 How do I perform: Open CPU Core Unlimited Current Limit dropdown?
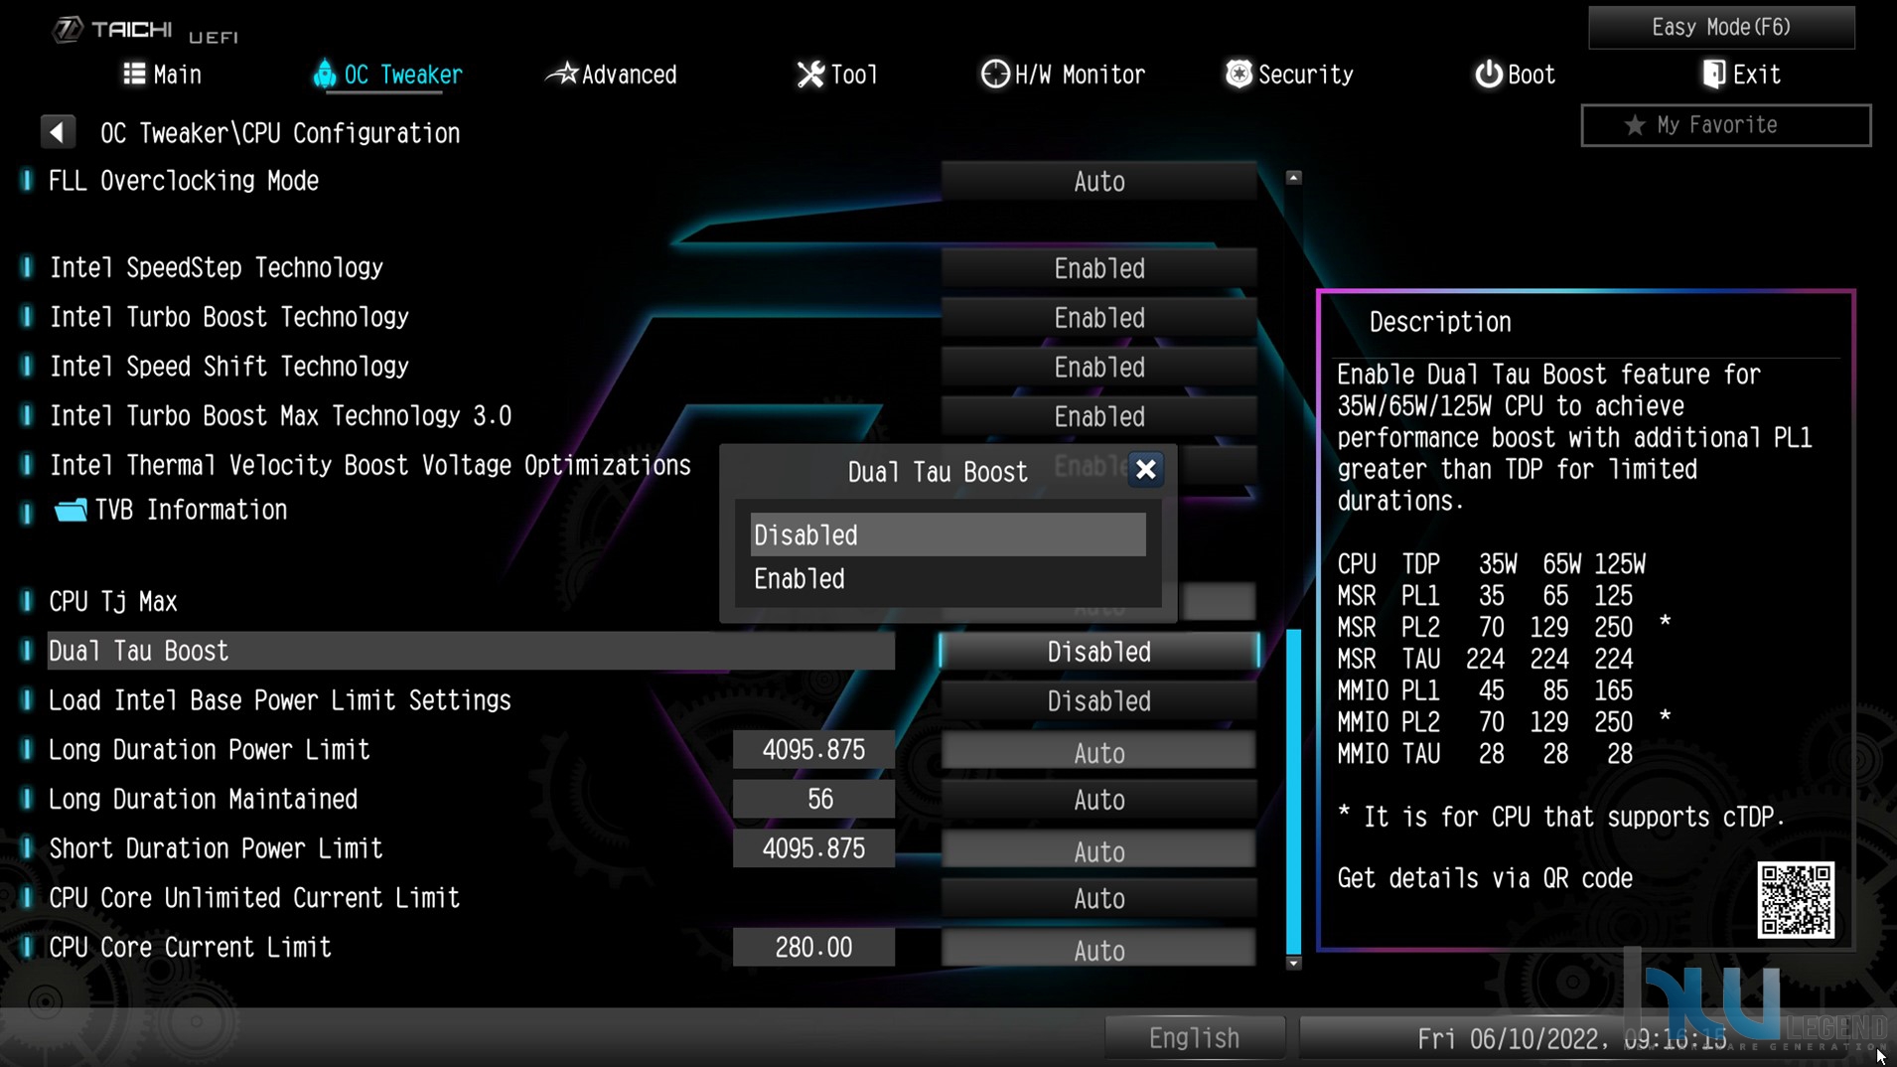click(1098, 899)
